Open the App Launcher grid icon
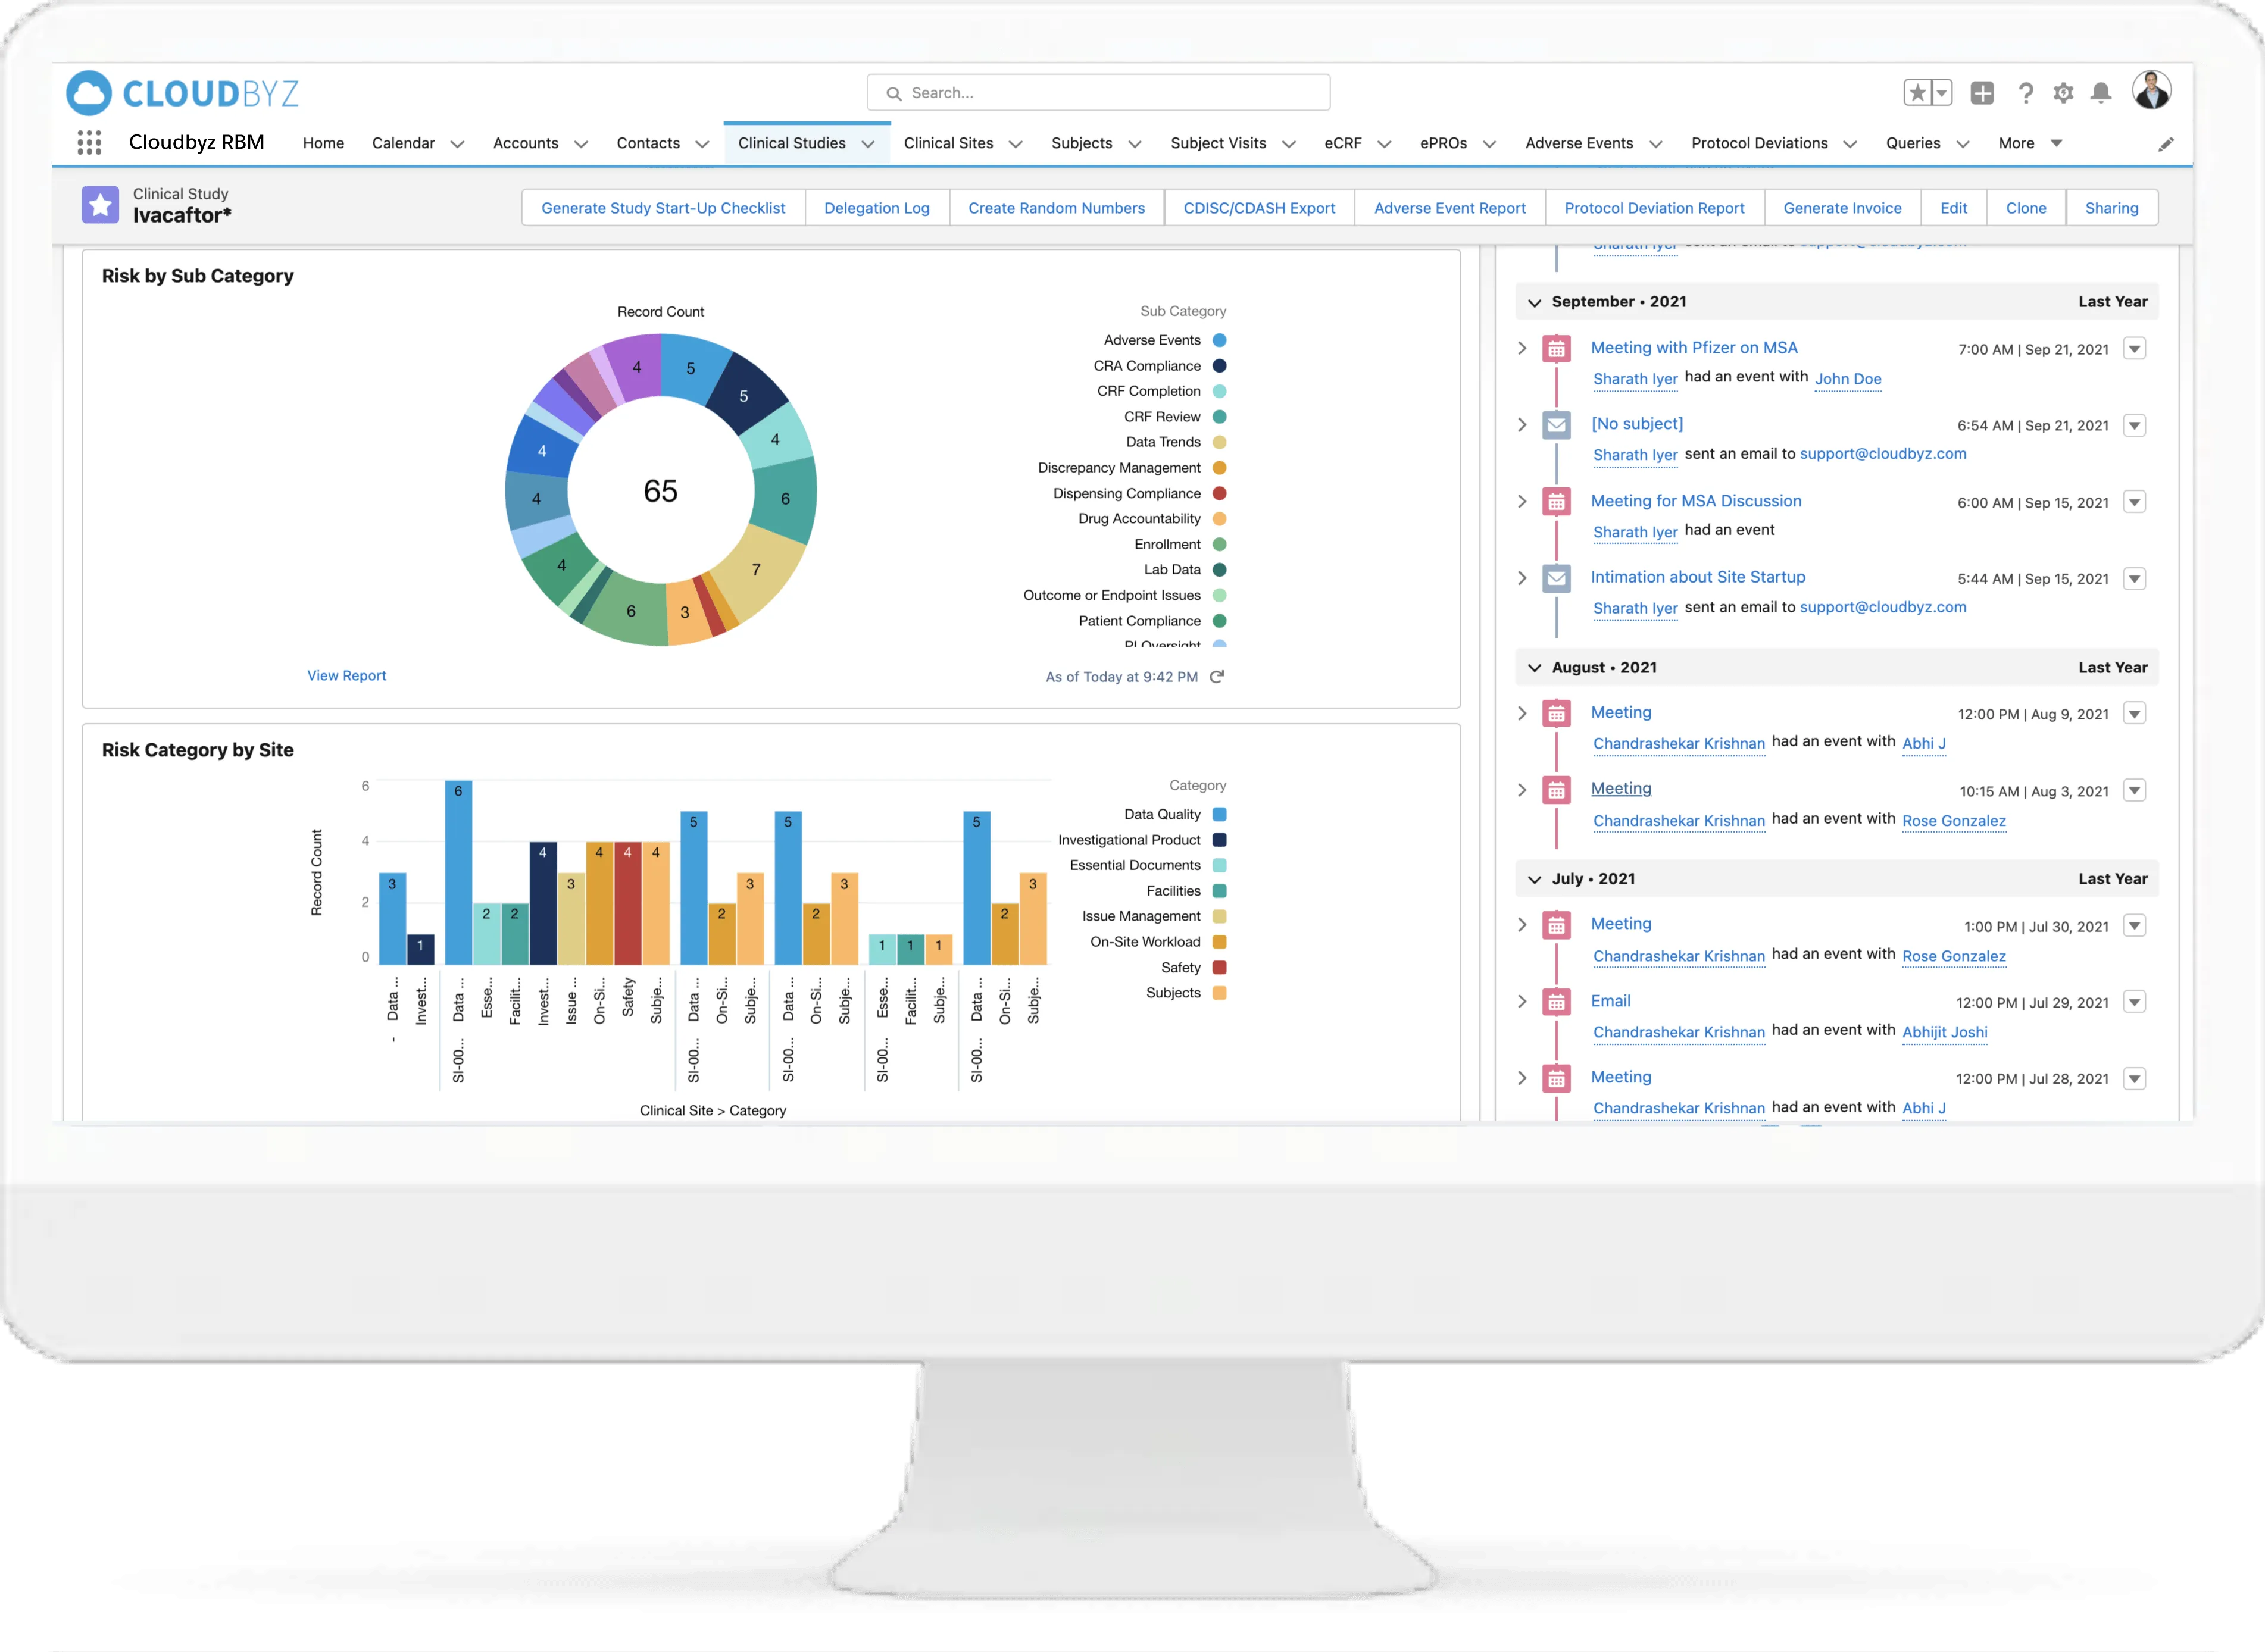Screen dimensions: 2265x1652 89,143
